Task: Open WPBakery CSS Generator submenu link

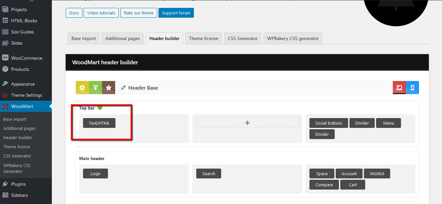Action: (17, 168)
